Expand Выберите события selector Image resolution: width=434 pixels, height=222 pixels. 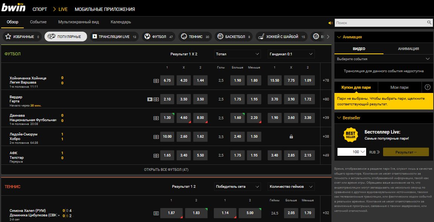[x=383, y=59]
